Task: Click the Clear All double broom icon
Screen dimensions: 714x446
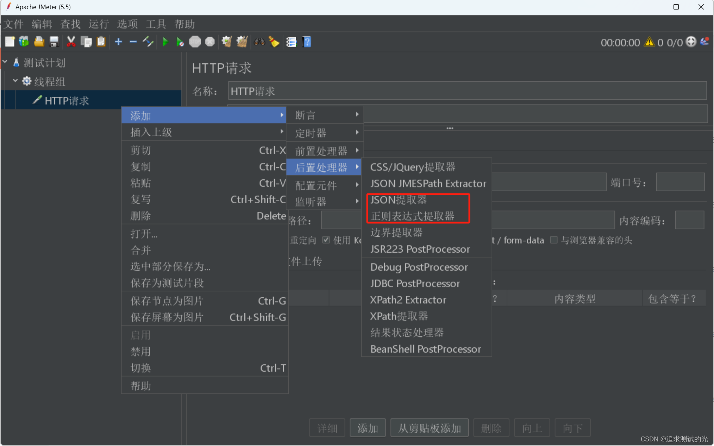Action: 242,42
